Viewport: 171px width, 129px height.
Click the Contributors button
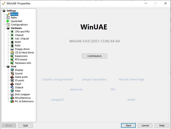pos(94,56)
